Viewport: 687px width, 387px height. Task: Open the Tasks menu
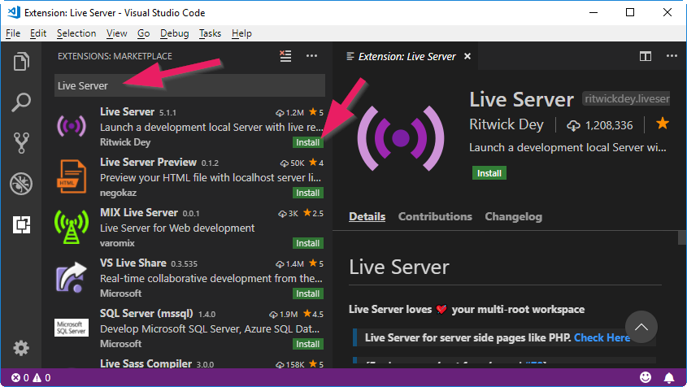click(210, 33)
